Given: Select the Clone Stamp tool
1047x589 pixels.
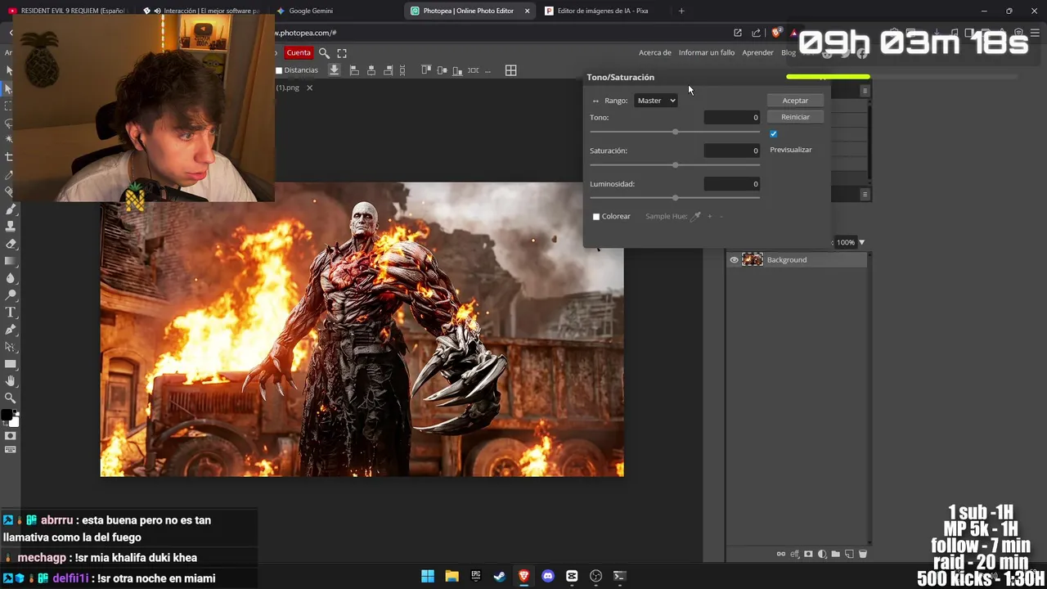Looking at the screenshot, I should [x=10, y=227].
